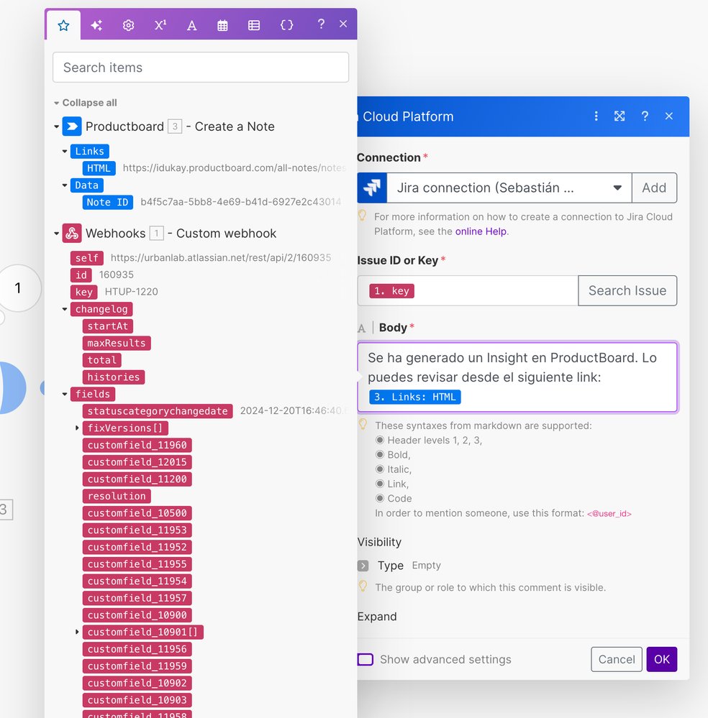Click the '1. key' mapped pill
The height and width of the screenshot is (718, 708).
391,291
